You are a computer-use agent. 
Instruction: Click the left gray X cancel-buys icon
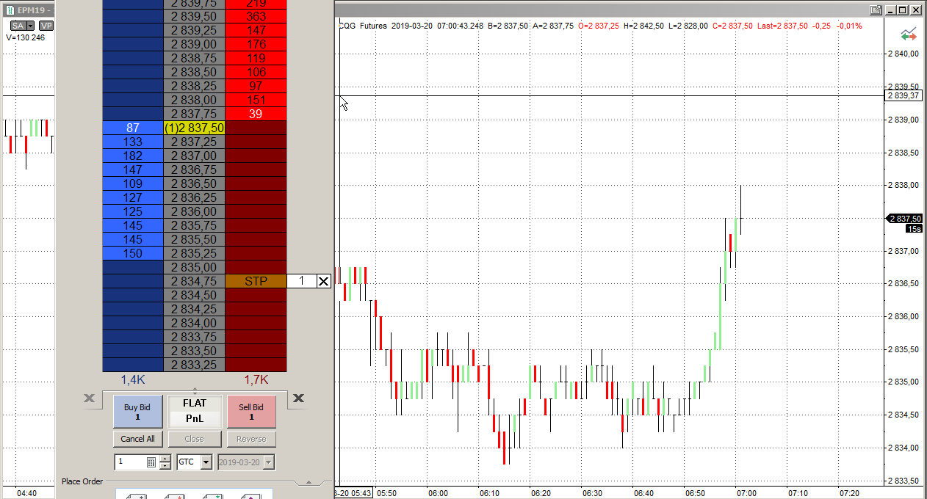[x=89, y=398]
